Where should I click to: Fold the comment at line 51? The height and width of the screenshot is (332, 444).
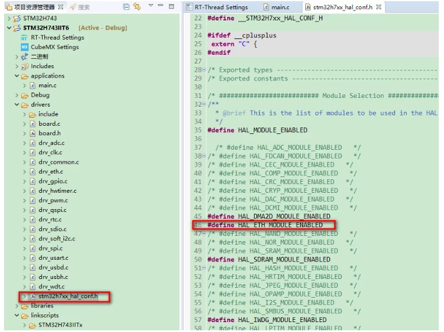point(204,268)
